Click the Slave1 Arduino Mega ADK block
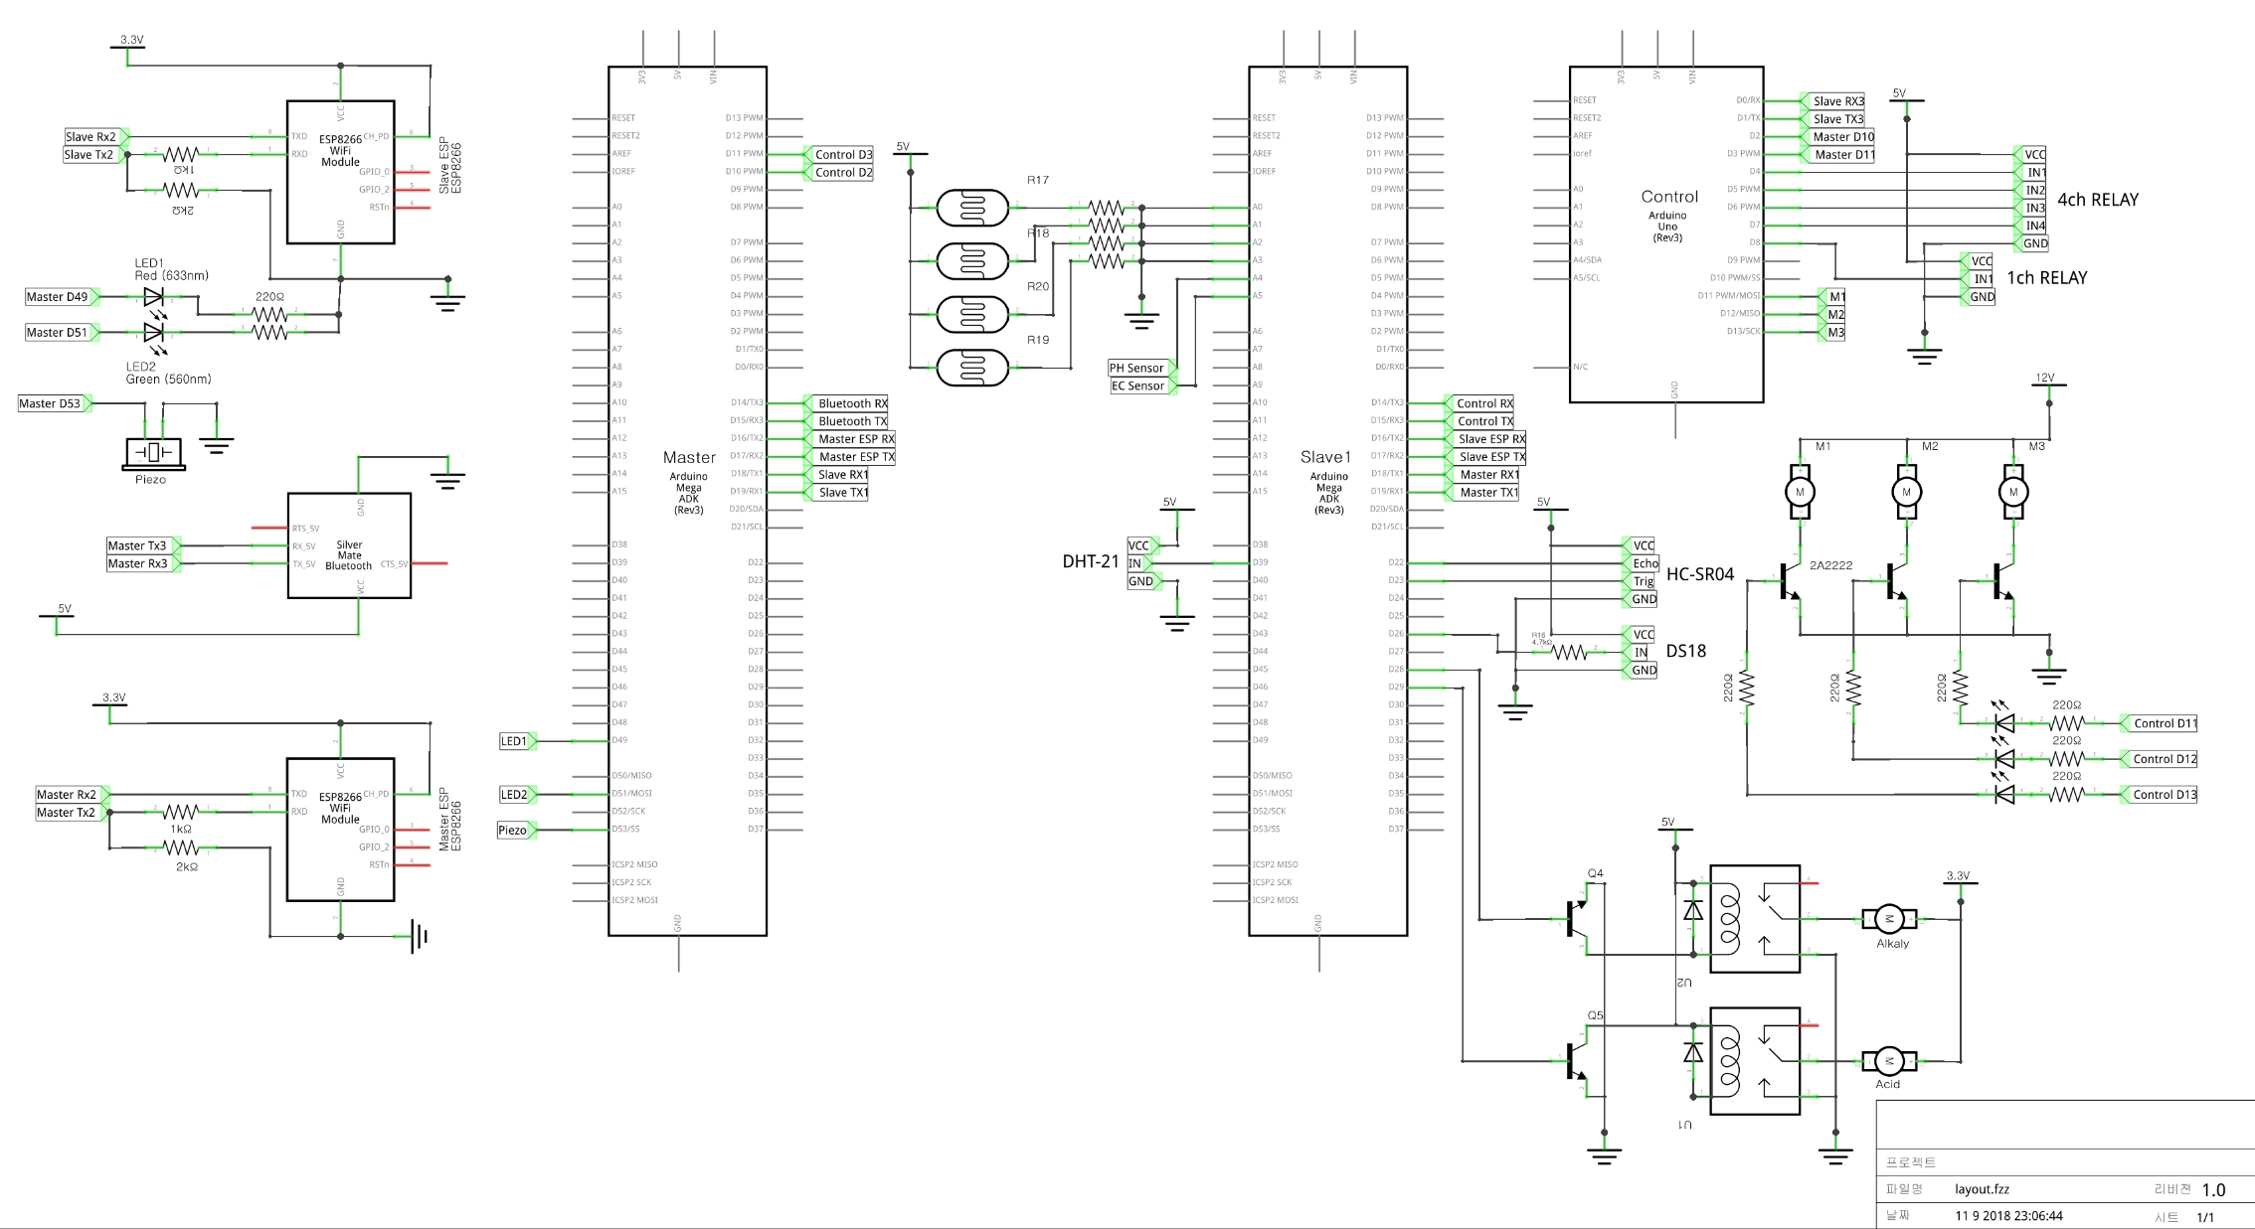This screenshot has height=1229, width=2255. pos(1327,501)
